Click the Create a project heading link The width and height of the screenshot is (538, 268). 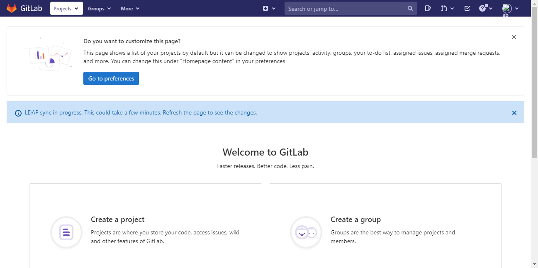pos(117,219)
